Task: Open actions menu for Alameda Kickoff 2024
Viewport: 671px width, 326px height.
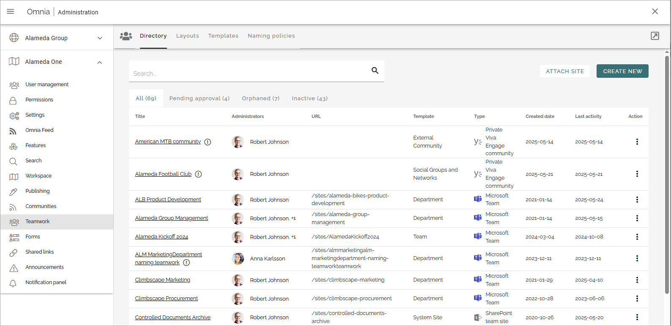Action: click(x=637, y=237)
